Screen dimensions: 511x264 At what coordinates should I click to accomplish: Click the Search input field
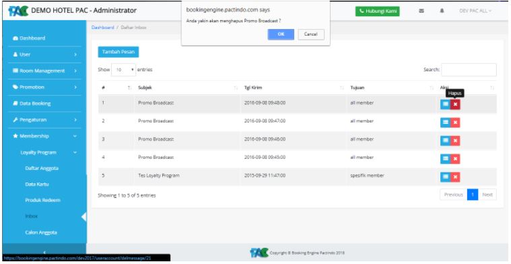point(469,70)
